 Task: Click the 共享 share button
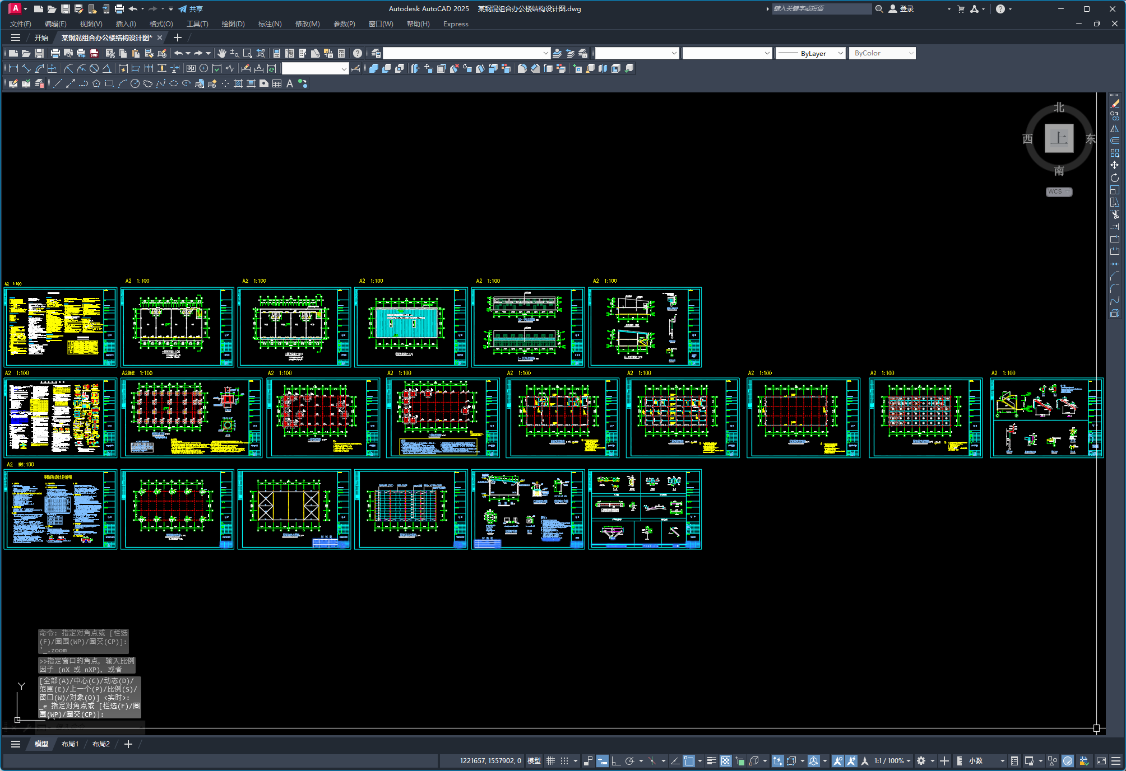(x=191, y=9)
